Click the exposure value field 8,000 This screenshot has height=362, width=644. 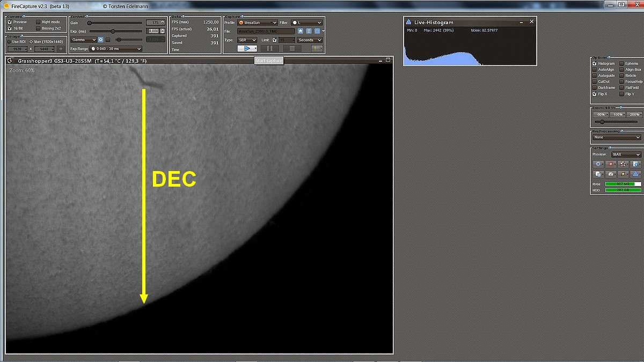[x=152, y=31]
